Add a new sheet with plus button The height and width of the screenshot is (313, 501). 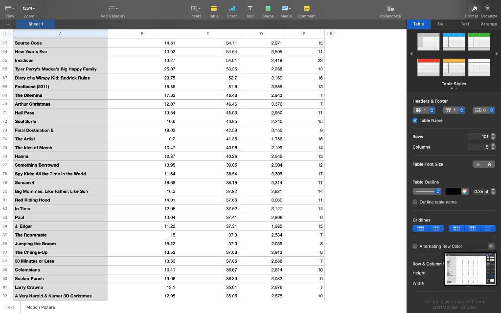pos(8,24)
